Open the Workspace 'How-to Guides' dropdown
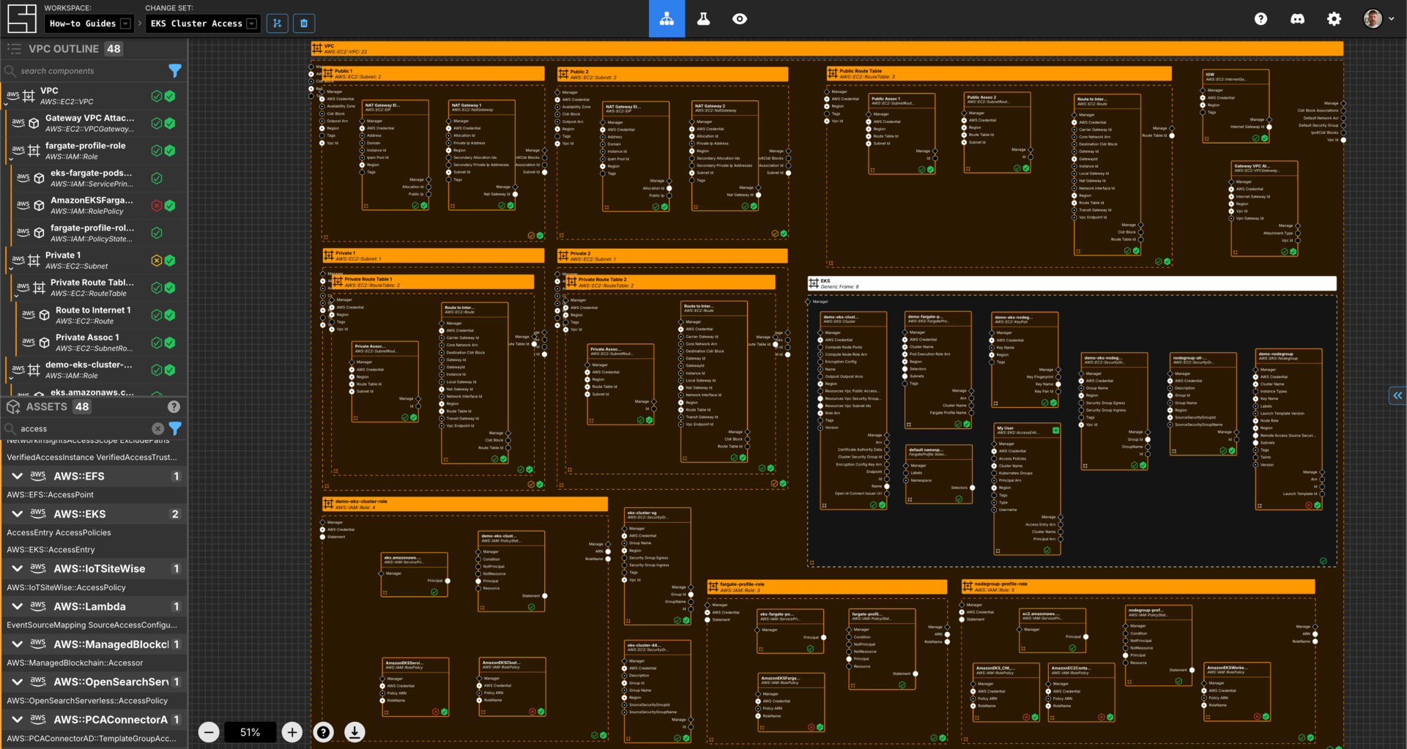Image resolution: width=1407 pixels, height=749 pixels. coord(89,23)
